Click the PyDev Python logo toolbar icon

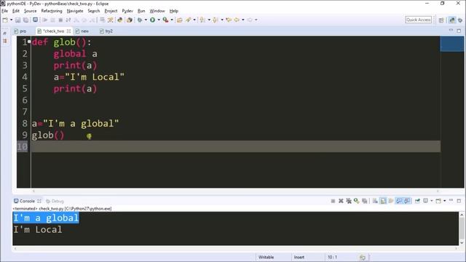[x=119, y=20]
